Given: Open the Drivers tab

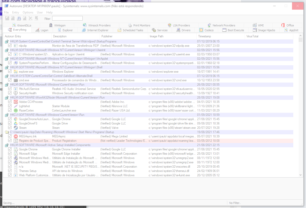Looking at the screenshot, I should click(183, 30).
